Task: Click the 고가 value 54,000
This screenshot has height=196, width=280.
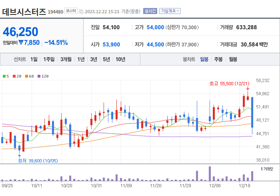Action: point(155,27)
